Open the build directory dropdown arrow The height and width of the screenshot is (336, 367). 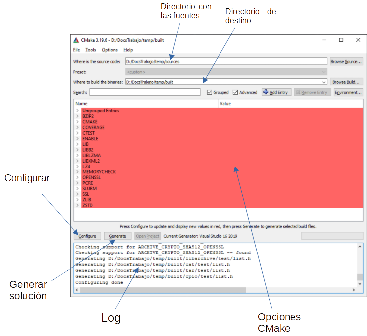(x=324, y=82)
